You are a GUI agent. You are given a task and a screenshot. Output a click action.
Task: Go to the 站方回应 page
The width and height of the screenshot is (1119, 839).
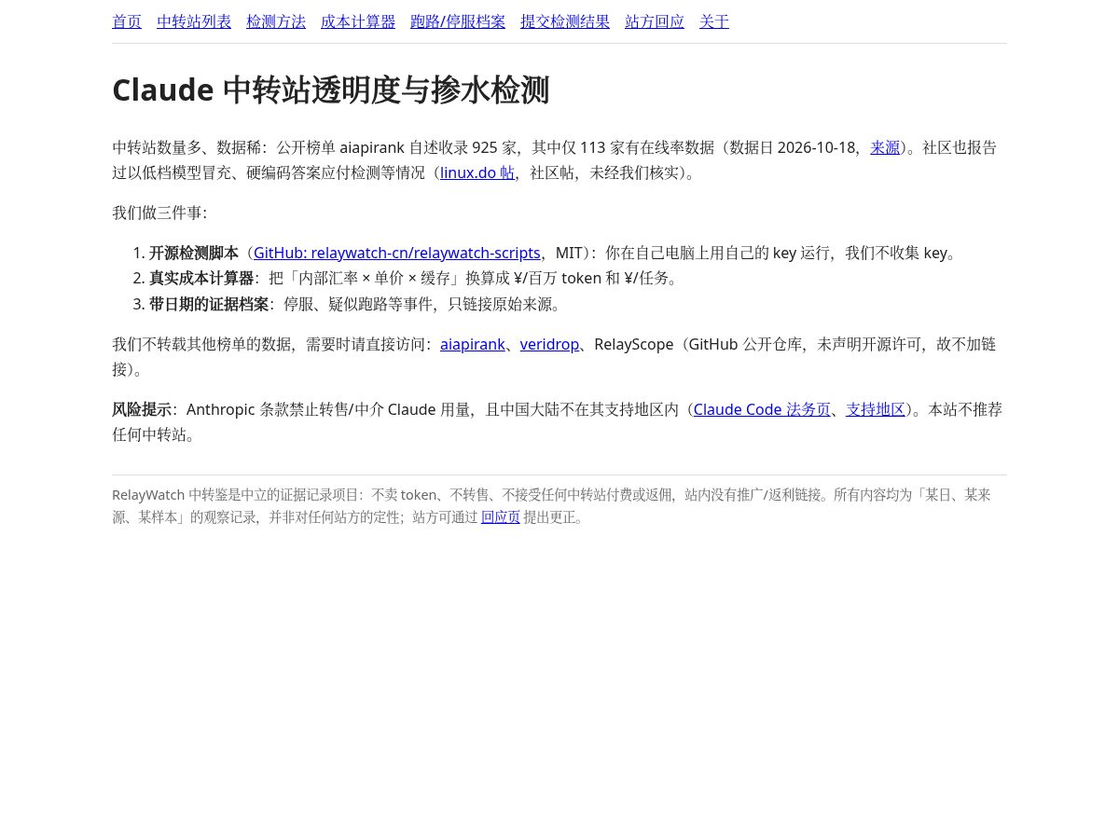655,21
